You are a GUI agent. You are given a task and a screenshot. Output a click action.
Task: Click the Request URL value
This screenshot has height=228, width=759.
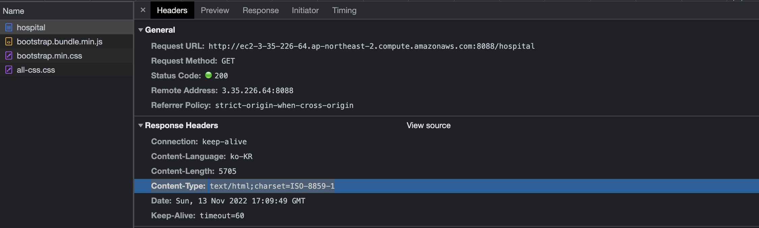coord(372,46)
